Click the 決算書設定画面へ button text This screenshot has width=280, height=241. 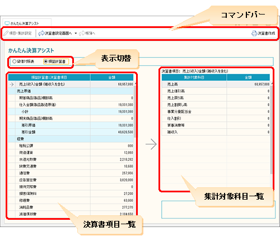click(x=58, y=34)
